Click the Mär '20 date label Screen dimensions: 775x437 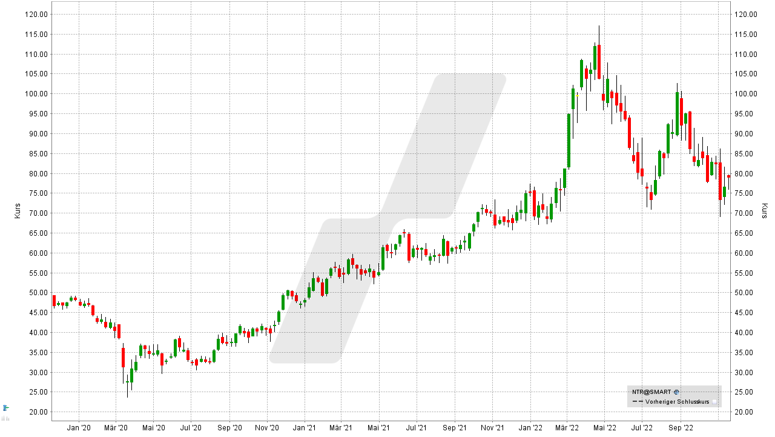pyautogui.click(x=116, y=428)
